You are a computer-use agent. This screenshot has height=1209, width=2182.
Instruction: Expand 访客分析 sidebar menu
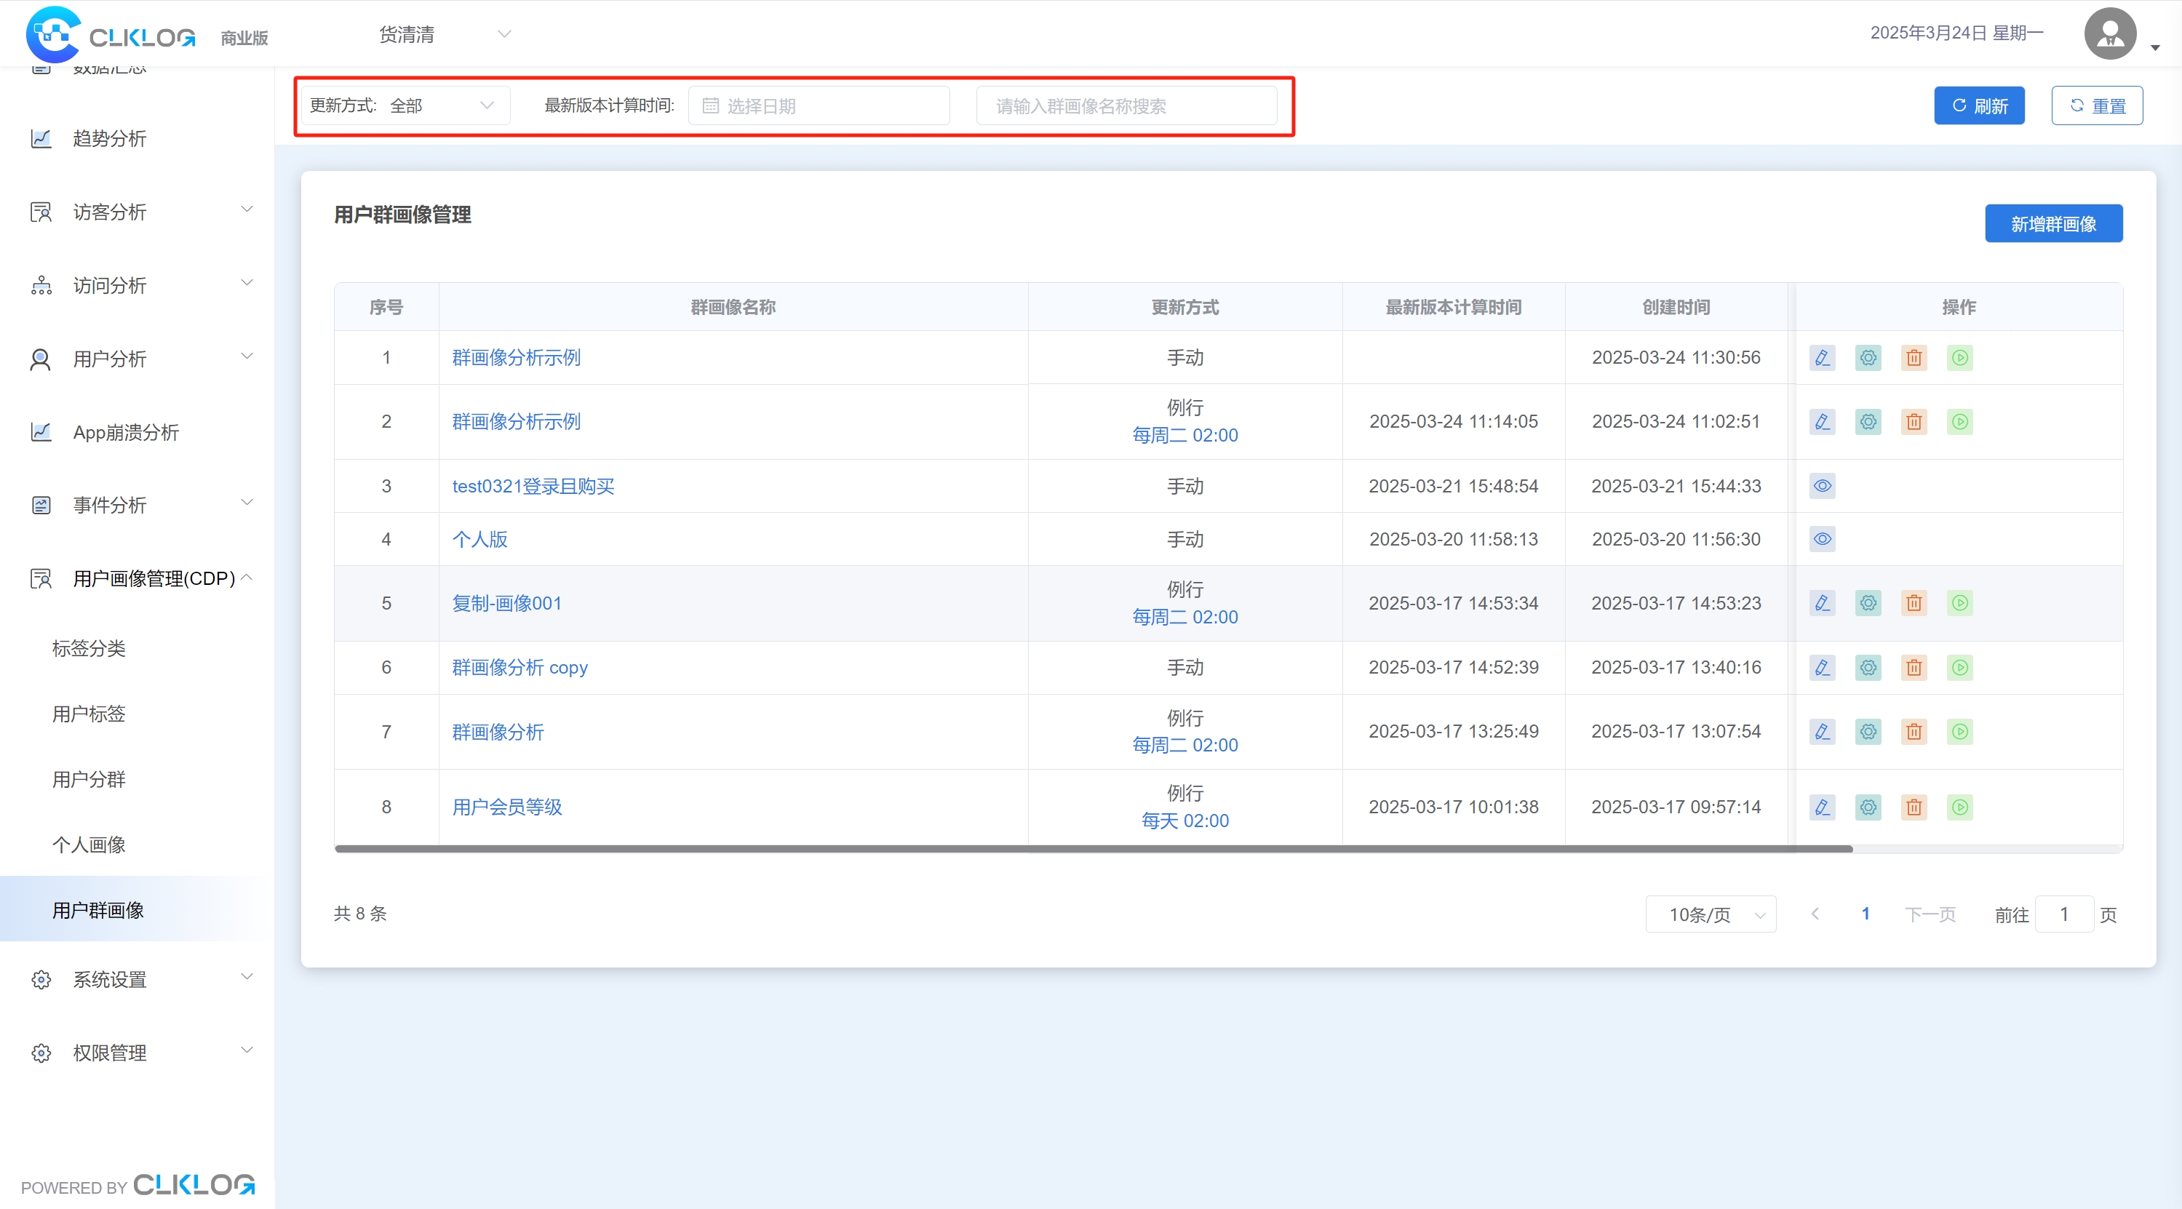pos(140,212)
